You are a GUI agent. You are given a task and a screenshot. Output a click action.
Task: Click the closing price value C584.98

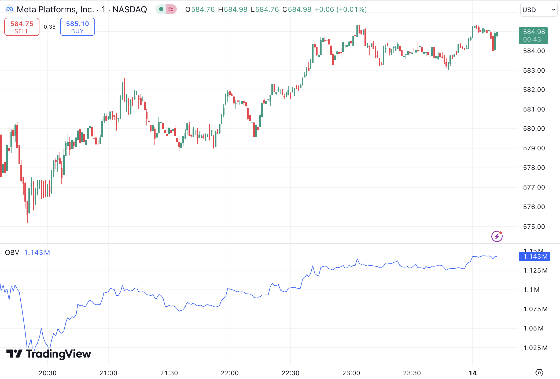[297, 9]
